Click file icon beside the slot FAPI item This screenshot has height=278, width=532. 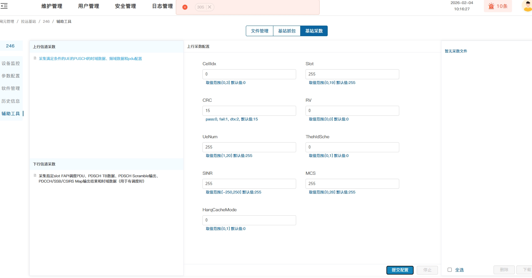tap(35, 176)
